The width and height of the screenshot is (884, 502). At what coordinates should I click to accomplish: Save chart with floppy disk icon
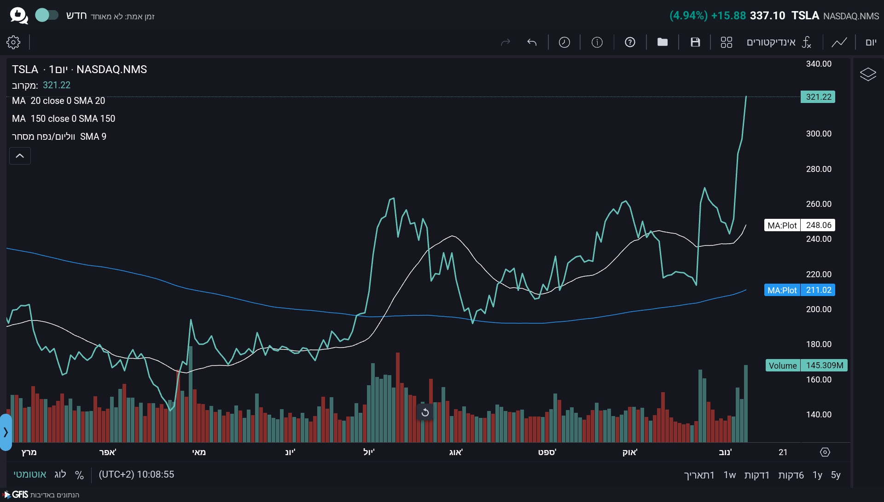(x=695, y=42)
